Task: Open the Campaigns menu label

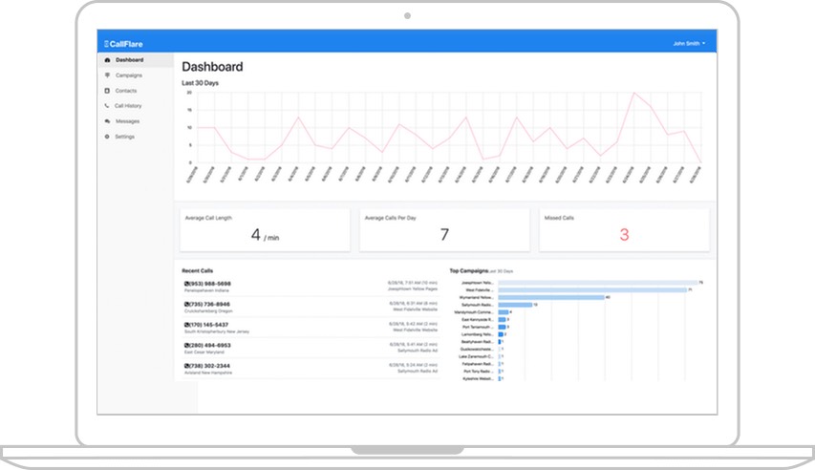Action: coord(129,75)
